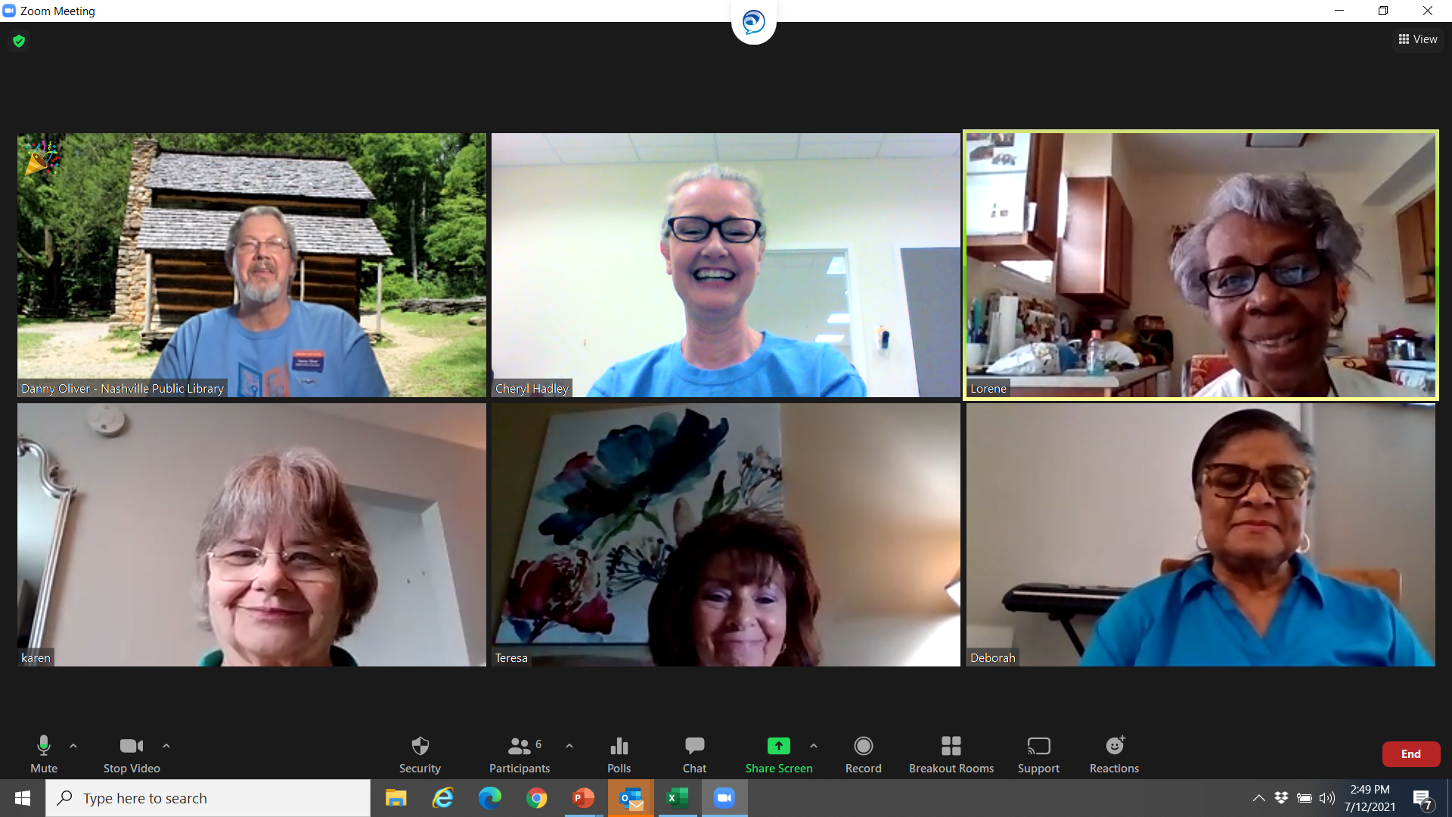
Task: Click the Teresa name label
Action: tap(511, 657)
